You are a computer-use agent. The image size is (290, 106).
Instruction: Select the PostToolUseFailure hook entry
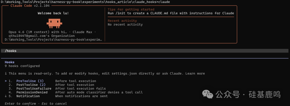(x=34, y=89)
